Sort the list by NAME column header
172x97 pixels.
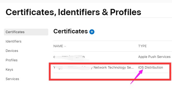click(x=58, y=46)
